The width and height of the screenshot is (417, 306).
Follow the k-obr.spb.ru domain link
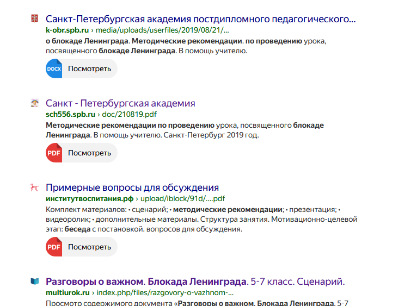pyautogui.click(x=67, y=30)
